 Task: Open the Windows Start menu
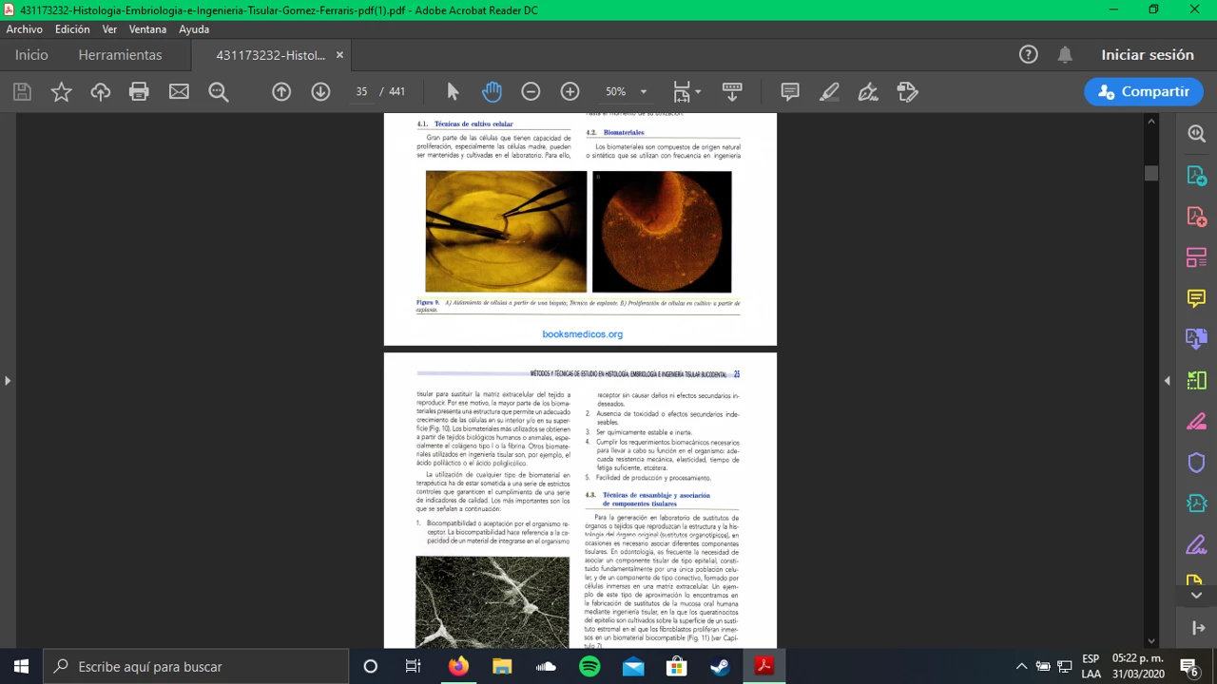[x=21, y=667]
